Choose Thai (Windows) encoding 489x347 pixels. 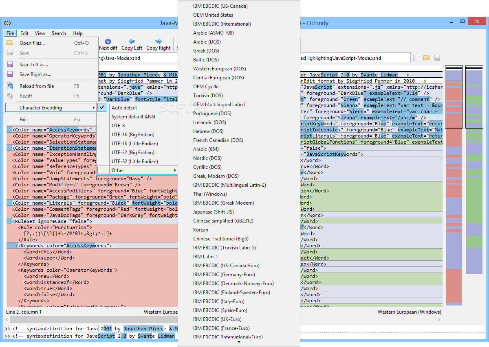click(239, 194)
